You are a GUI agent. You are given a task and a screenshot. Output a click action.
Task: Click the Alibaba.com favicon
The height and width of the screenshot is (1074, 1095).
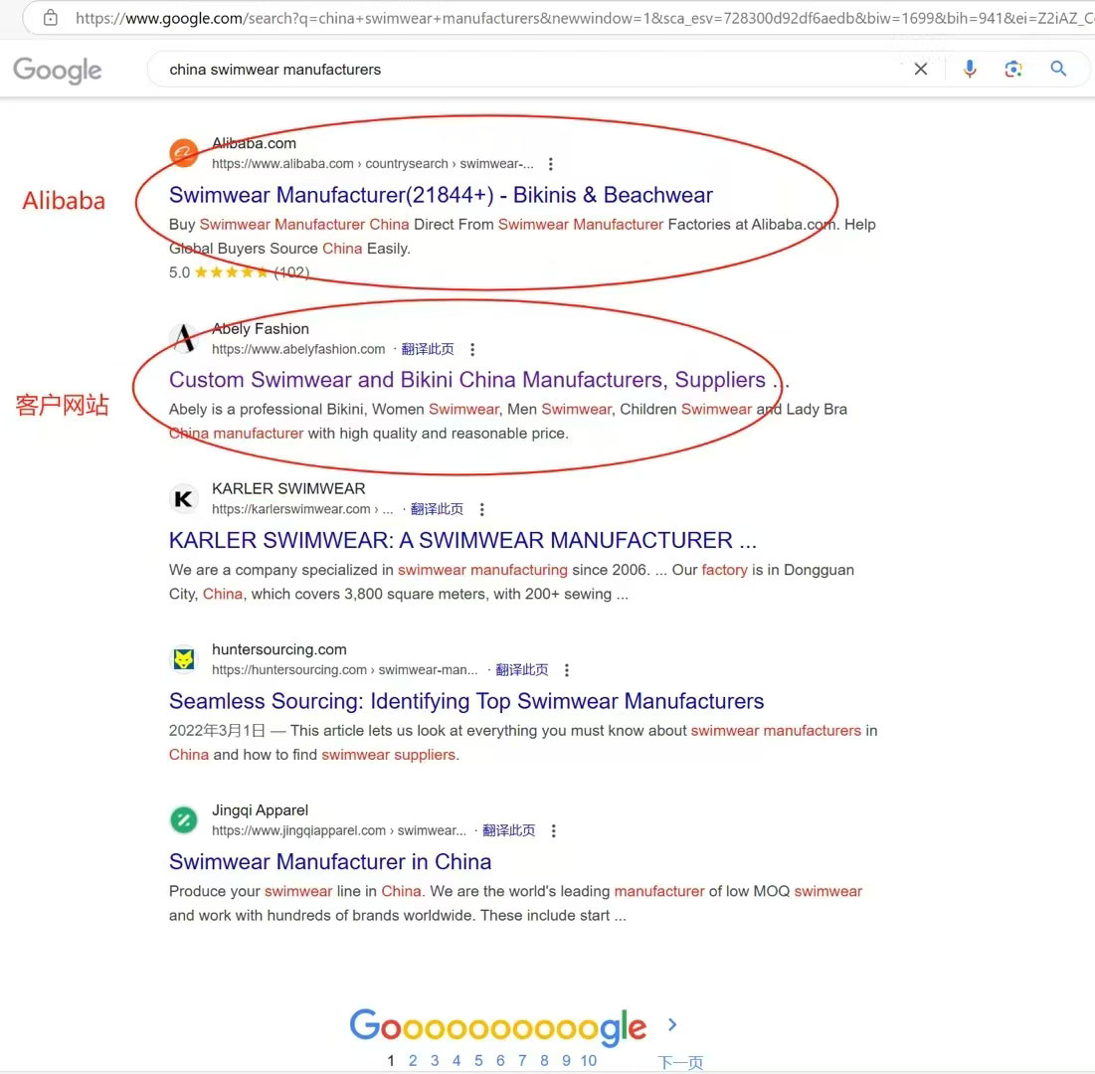pos(184,153)
